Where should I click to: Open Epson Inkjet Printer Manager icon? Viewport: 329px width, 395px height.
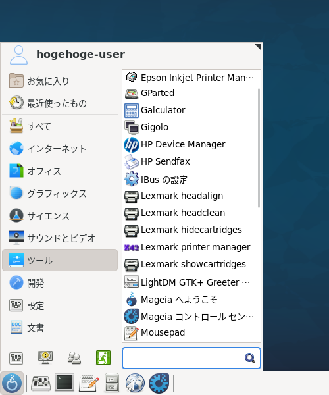pos(131,77)
